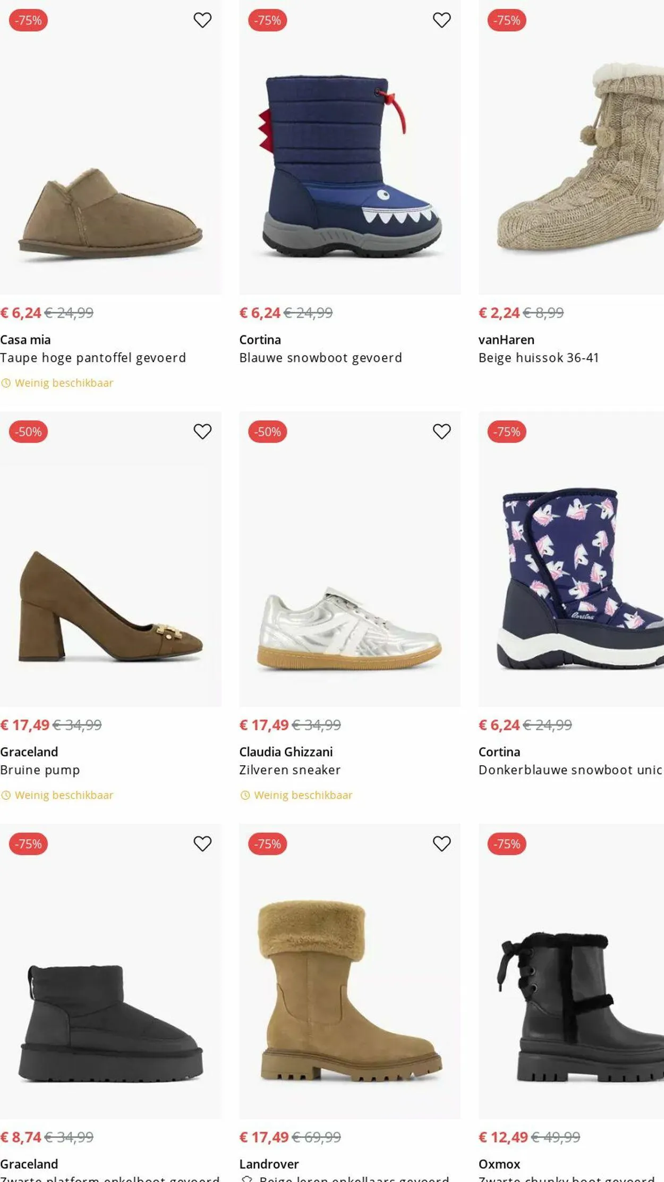The image size is (664, 1182).
Task: Open the blue shark snowboot image
Action: 350,165
